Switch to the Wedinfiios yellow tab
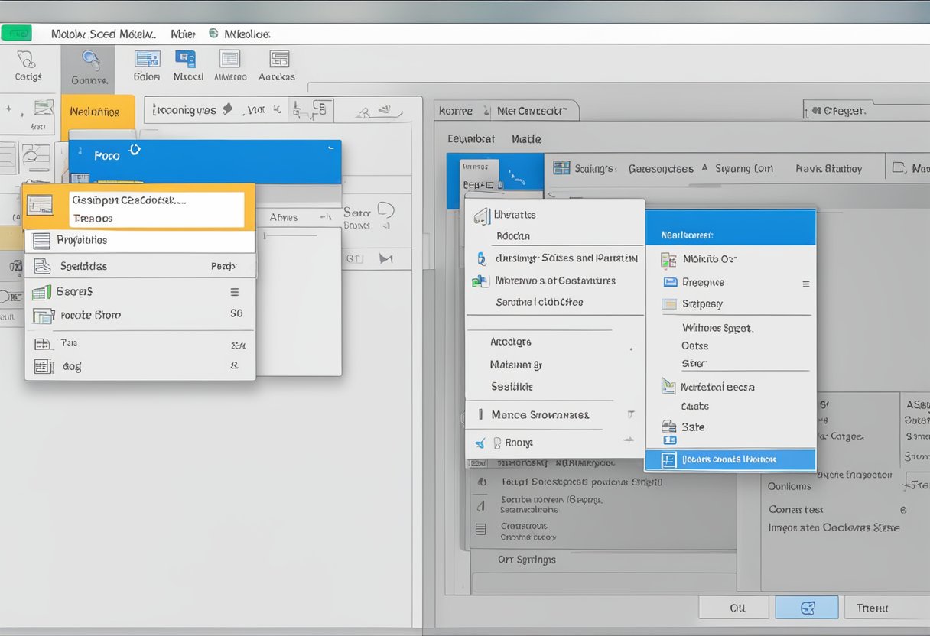 pyautogui.click(x=97, y=111)
